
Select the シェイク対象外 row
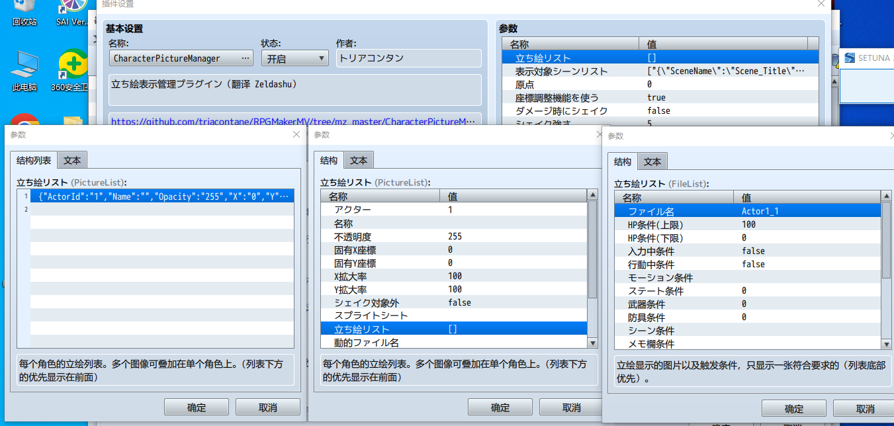[x=454, y=302]
